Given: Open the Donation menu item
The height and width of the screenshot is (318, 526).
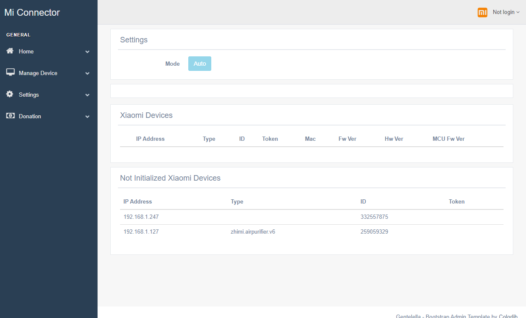Looking at the screenshot, I should [49, 116].
